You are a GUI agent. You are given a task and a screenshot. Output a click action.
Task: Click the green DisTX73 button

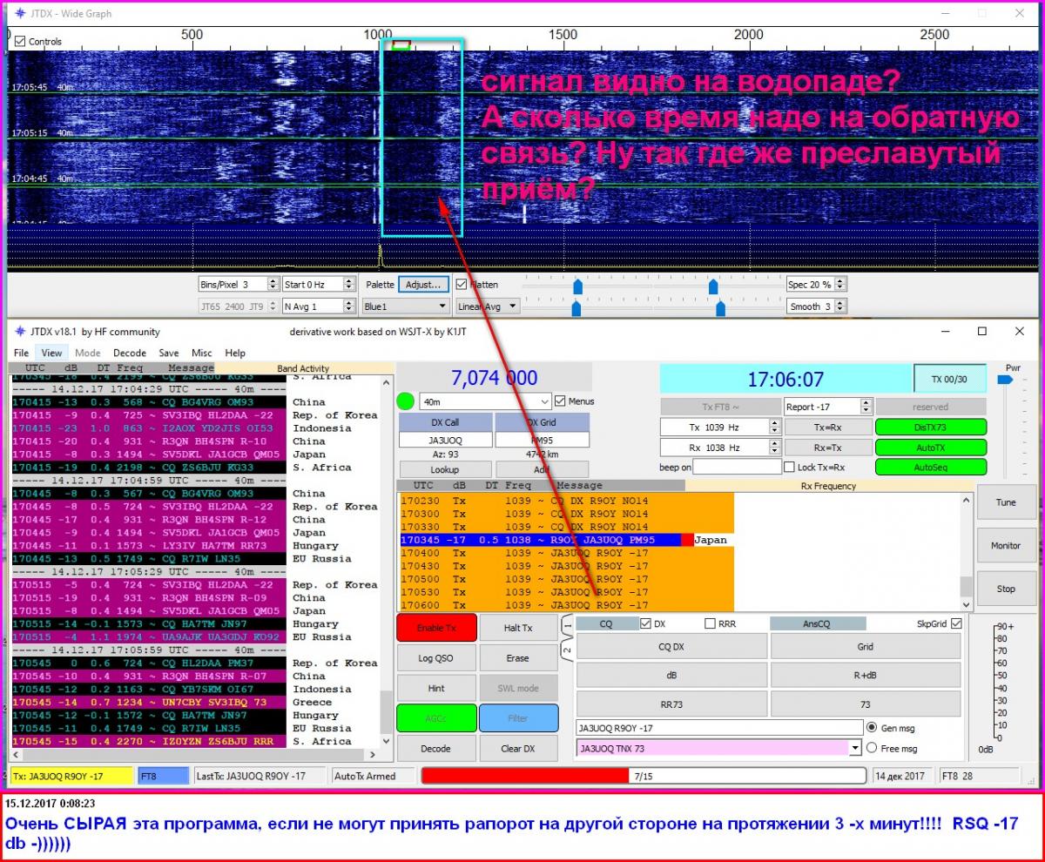[930, 428]
